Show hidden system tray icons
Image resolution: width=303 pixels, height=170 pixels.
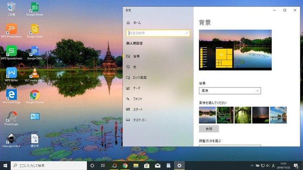tap(252, 165)
